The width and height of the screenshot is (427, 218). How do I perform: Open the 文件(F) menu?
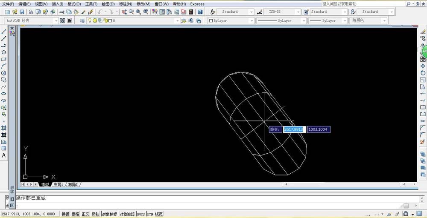[8, 4]
